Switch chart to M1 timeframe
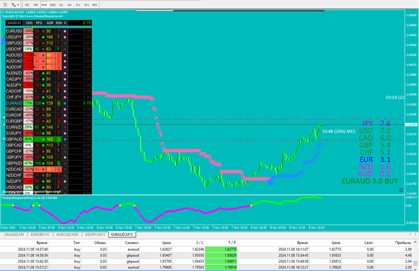Image resolution: width=419 pixels, height=271 pixels. point(27,5)
